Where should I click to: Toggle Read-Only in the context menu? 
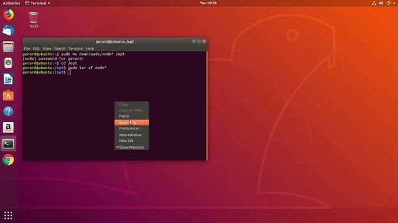(132, 123)
